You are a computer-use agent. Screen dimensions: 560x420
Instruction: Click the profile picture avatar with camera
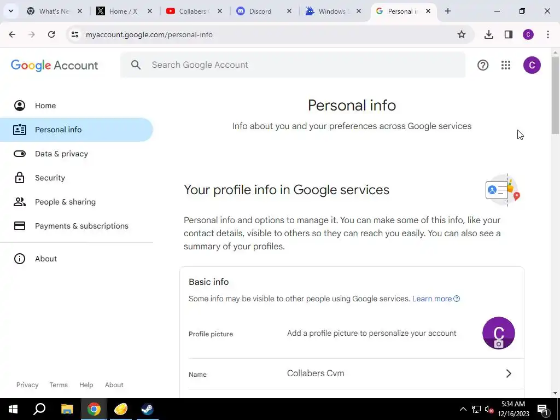pyautogui.click(x=498, y=333)
